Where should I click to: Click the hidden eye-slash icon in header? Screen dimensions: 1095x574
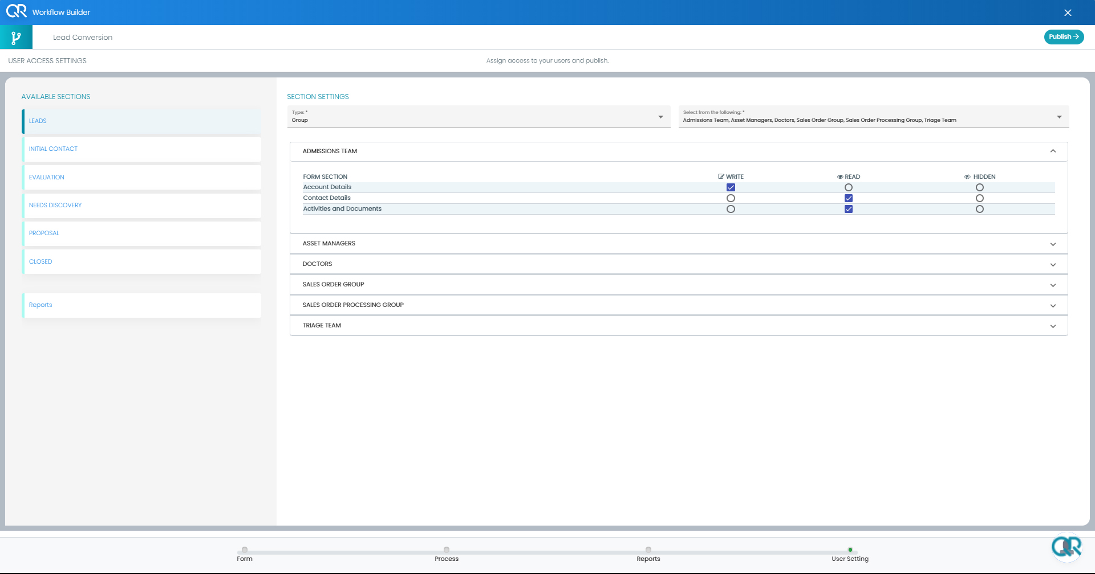[967, 177]
